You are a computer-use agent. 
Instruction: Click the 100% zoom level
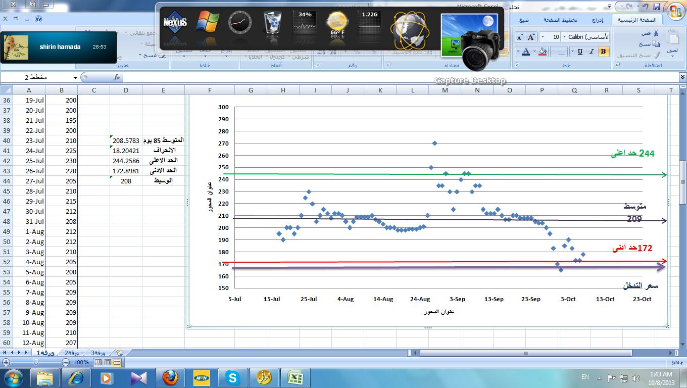(x=81, y=362)
